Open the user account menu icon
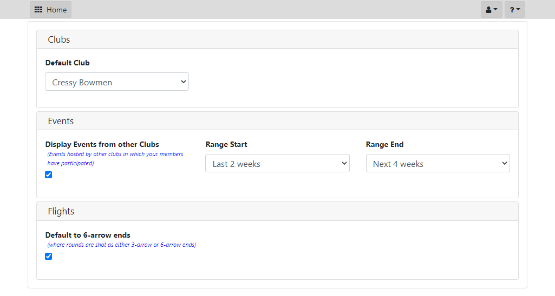Screen dimensions: 555x296 (x=491, y=10)
